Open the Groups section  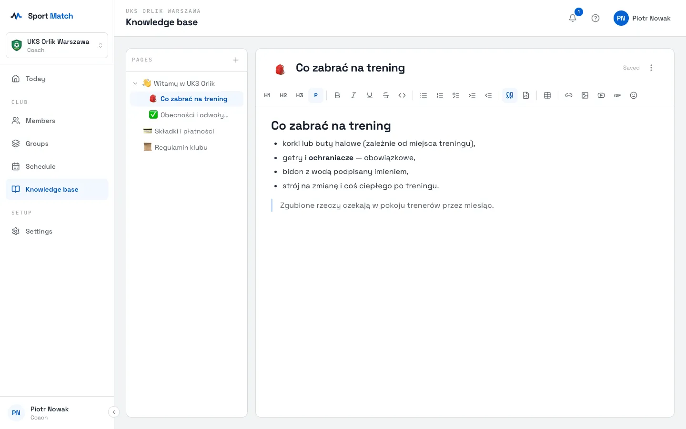click(x=57, y=143)
